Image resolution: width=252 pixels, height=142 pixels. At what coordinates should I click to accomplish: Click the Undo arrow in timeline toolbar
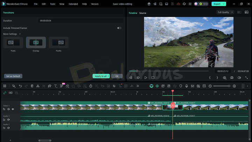20,86
